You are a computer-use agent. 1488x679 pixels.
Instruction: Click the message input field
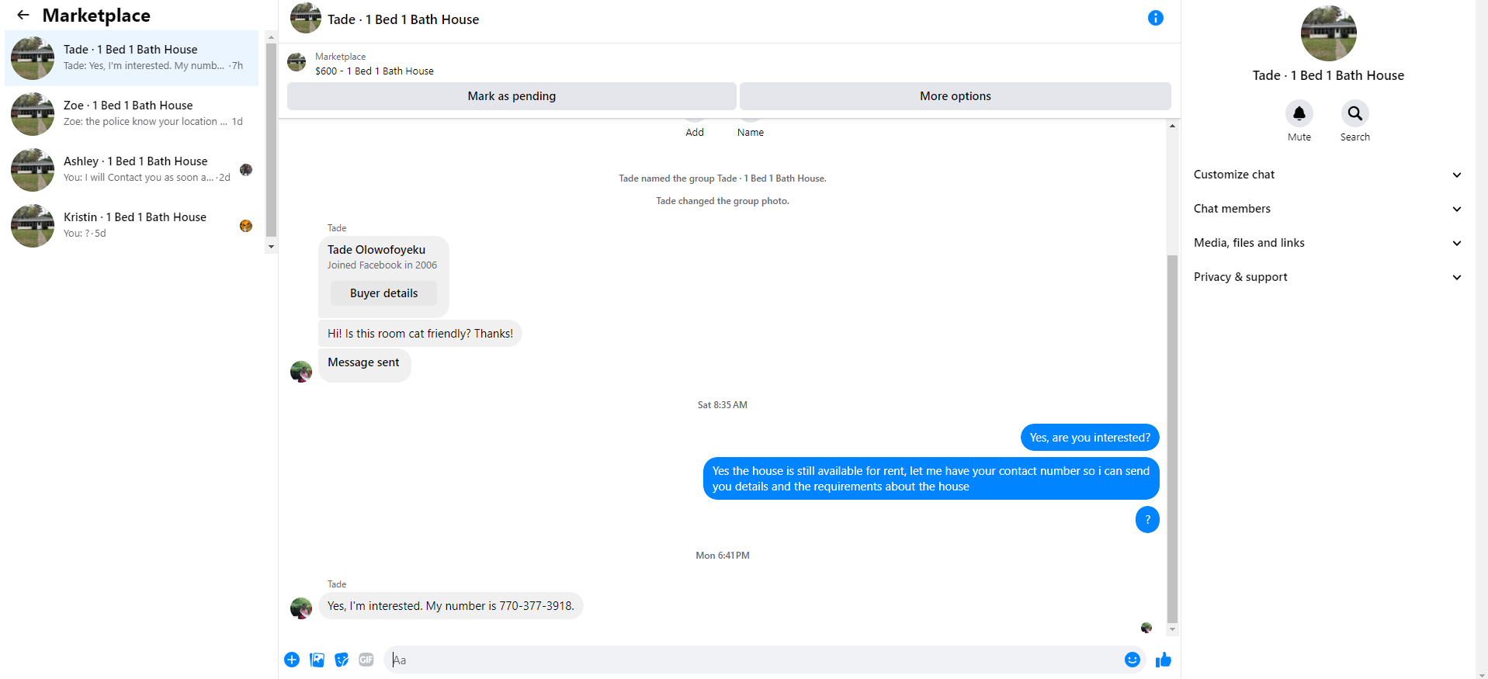click(x=753, y=660)
